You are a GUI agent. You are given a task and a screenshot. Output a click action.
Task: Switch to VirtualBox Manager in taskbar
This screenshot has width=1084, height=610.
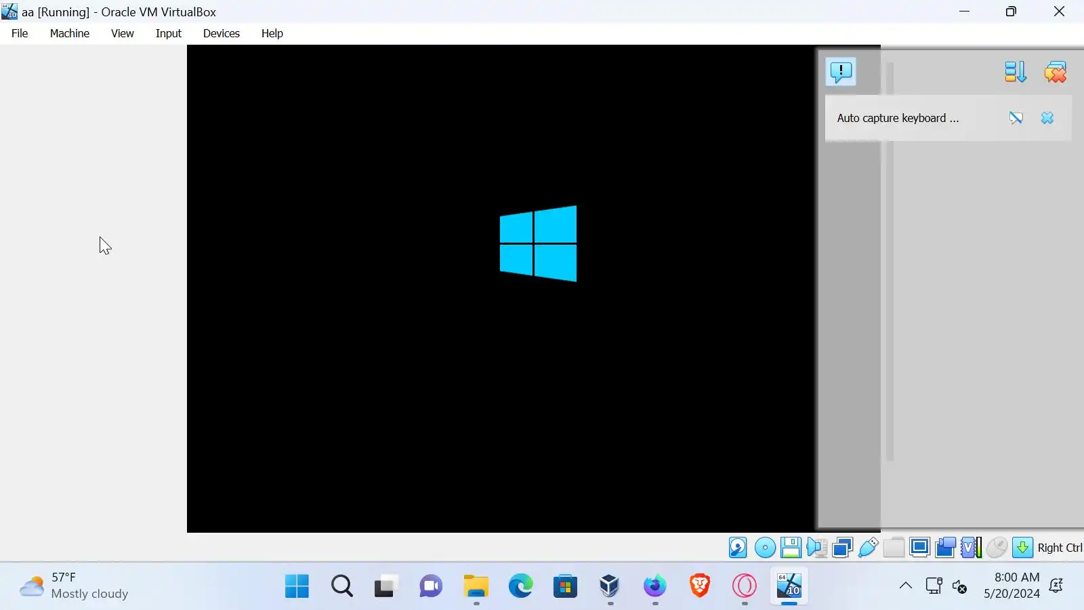tap(610, 586)
